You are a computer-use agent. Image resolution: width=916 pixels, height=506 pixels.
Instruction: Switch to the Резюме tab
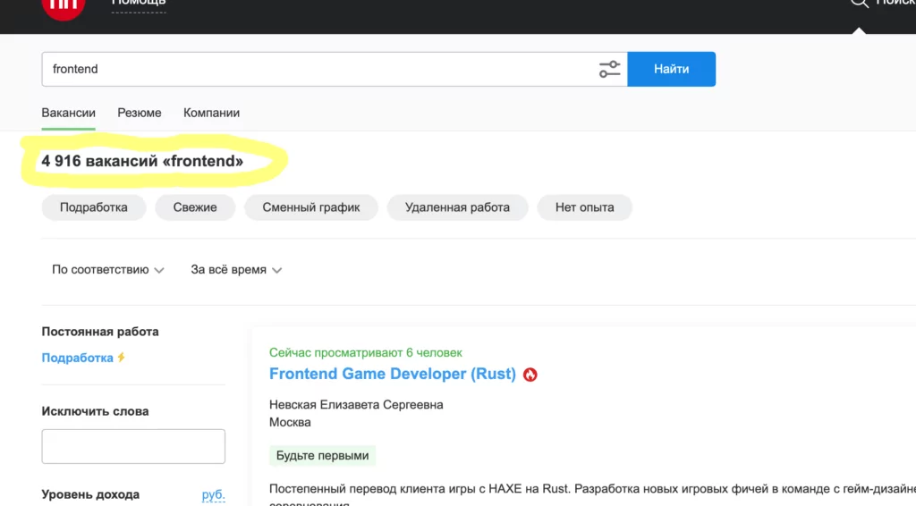click(140, 113)
